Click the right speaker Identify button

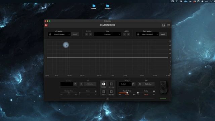tap(163, 34)
